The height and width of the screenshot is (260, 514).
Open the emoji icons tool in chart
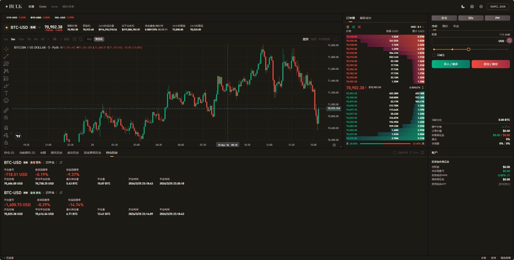6,100
